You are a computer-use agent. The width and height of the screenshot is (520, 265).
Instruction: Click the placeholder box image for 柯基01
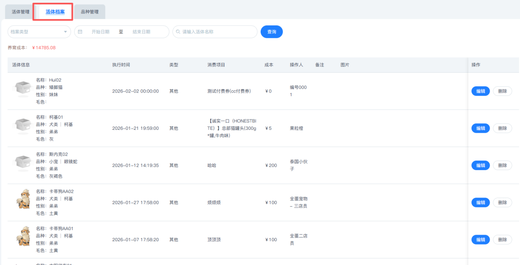pyautogui.click(x=23, y=126)
